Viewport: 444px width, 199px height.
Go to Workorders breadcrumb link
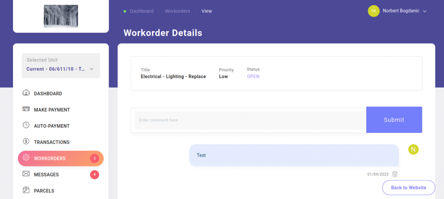click(177, 11)
